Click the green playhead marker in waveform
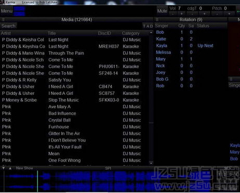 [38, 181]
